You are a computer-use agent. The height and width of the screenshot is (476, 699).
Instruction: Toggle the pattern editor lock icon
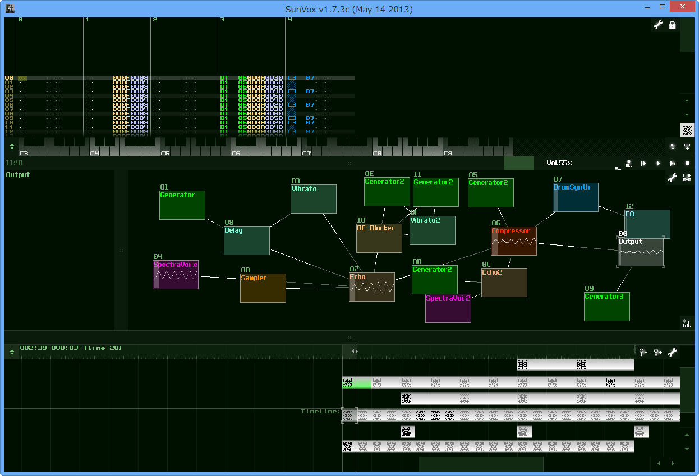(x=672, y=25)
